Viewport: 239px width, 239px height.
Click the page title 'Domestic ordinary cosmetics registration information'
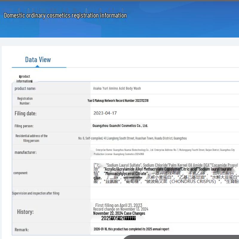(65, 16)
